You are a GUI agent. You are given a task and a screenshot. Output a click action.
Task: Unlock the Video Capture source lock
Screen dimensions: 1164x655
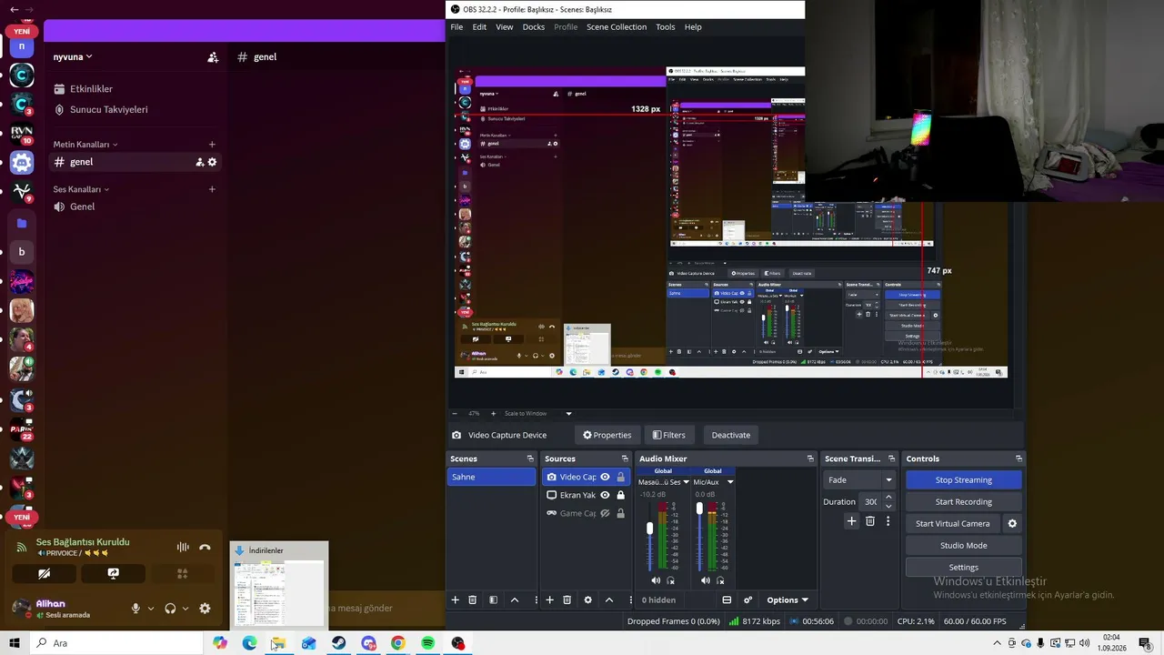tap(621, 477)
